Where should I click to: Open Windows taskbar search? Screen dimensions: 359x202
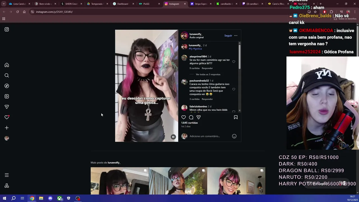(x=13, y=198)
